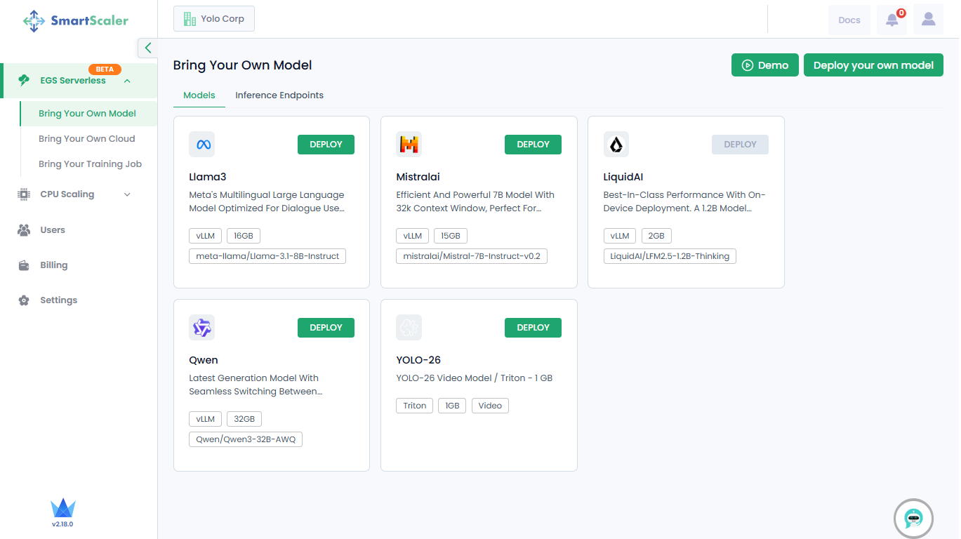Image resolution: width=961 pixels, height=539 pixels.
Task: Click the Qwen model logo icon
Action: [201, 328]
